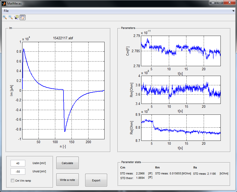Select the Zoom In tool
Screen dimensions: 237x192
5,17
